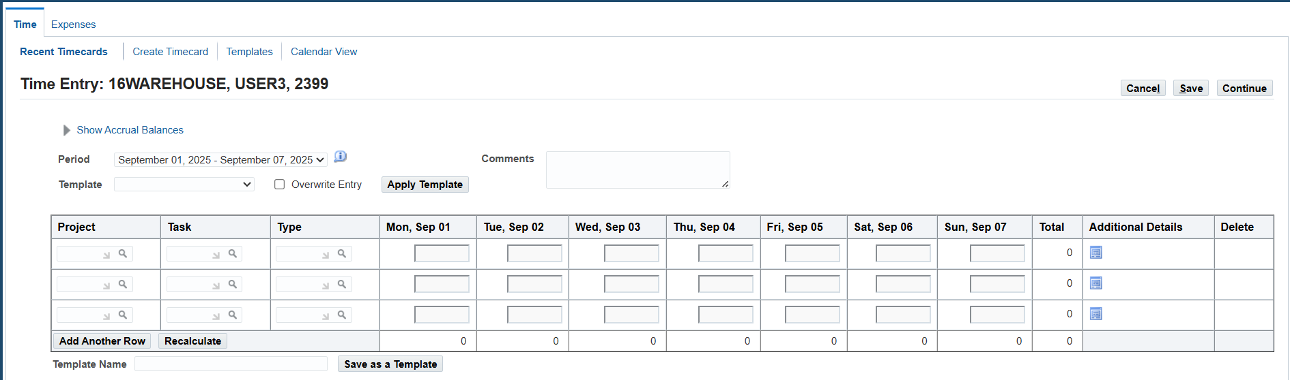Image resolution: width=1290 pixels, height=380 pixels.
Task: Search Project using third row magnifier icon
Action: (x=123, y=315)
